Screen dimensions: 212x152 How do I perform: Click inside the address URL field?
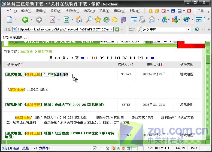coord(63,29)
